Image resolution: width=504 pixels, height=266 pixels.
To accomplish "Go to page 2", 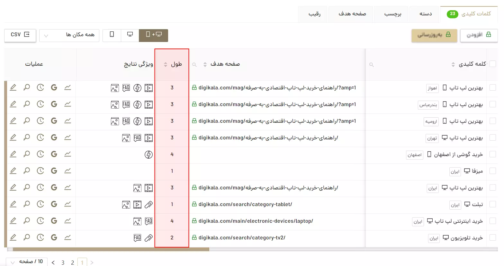I will coord(73,262).
